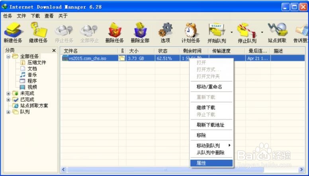The height and width of the screenshot is (176, 309).
Task: Click the 继续任务 toolbar icon
Action: coord(39,30)
